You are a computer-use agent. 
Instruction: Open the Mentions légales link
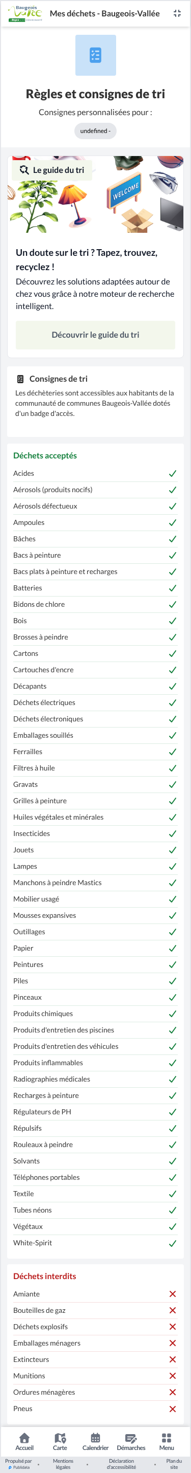[63, 1463]
